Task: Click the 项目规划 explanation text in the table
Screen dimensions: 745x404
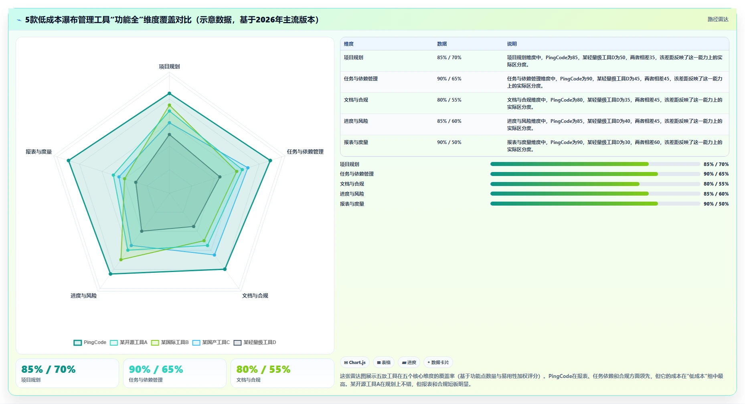Action: click(x=615, y=61)
